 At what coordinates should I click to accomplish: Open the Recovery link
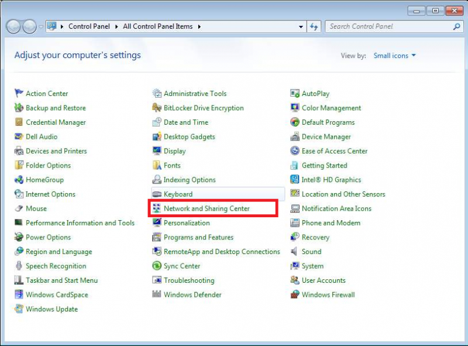click(315, 237)
